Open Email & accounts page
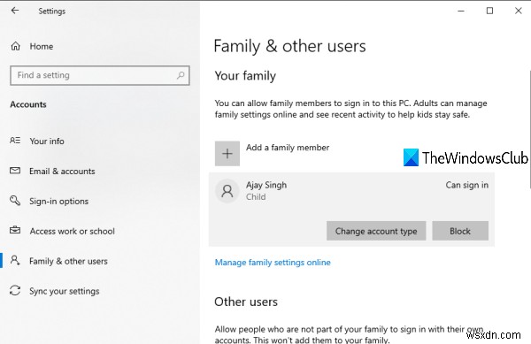This screenshot has height=344, width=531. pyautogui.click(x=62, y=172)
